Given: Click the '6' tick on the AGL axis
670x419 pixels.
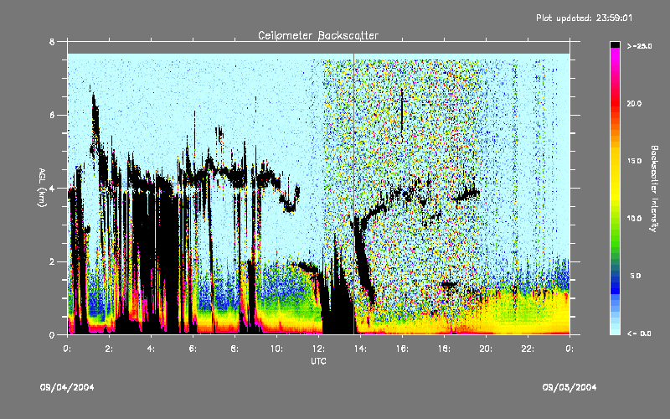Looking at the screenshot, I should coord(52,115).
